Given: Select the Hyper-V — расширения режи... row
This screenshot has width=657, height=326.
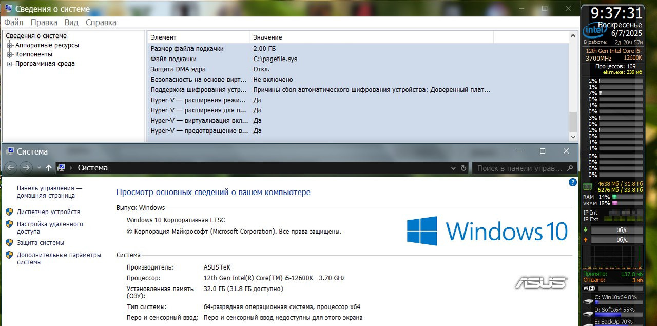Looking at the screenshot, I should 358,100.
